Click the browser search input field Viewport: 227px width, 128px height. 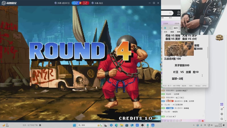(x=167, y=13)
